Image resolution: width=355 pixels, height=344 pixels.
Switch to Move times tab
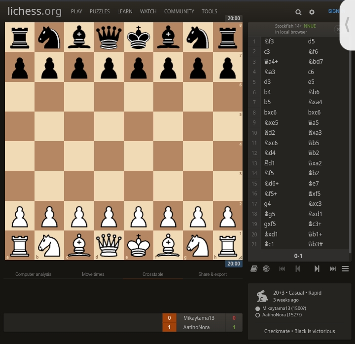[x=93, y=274]
